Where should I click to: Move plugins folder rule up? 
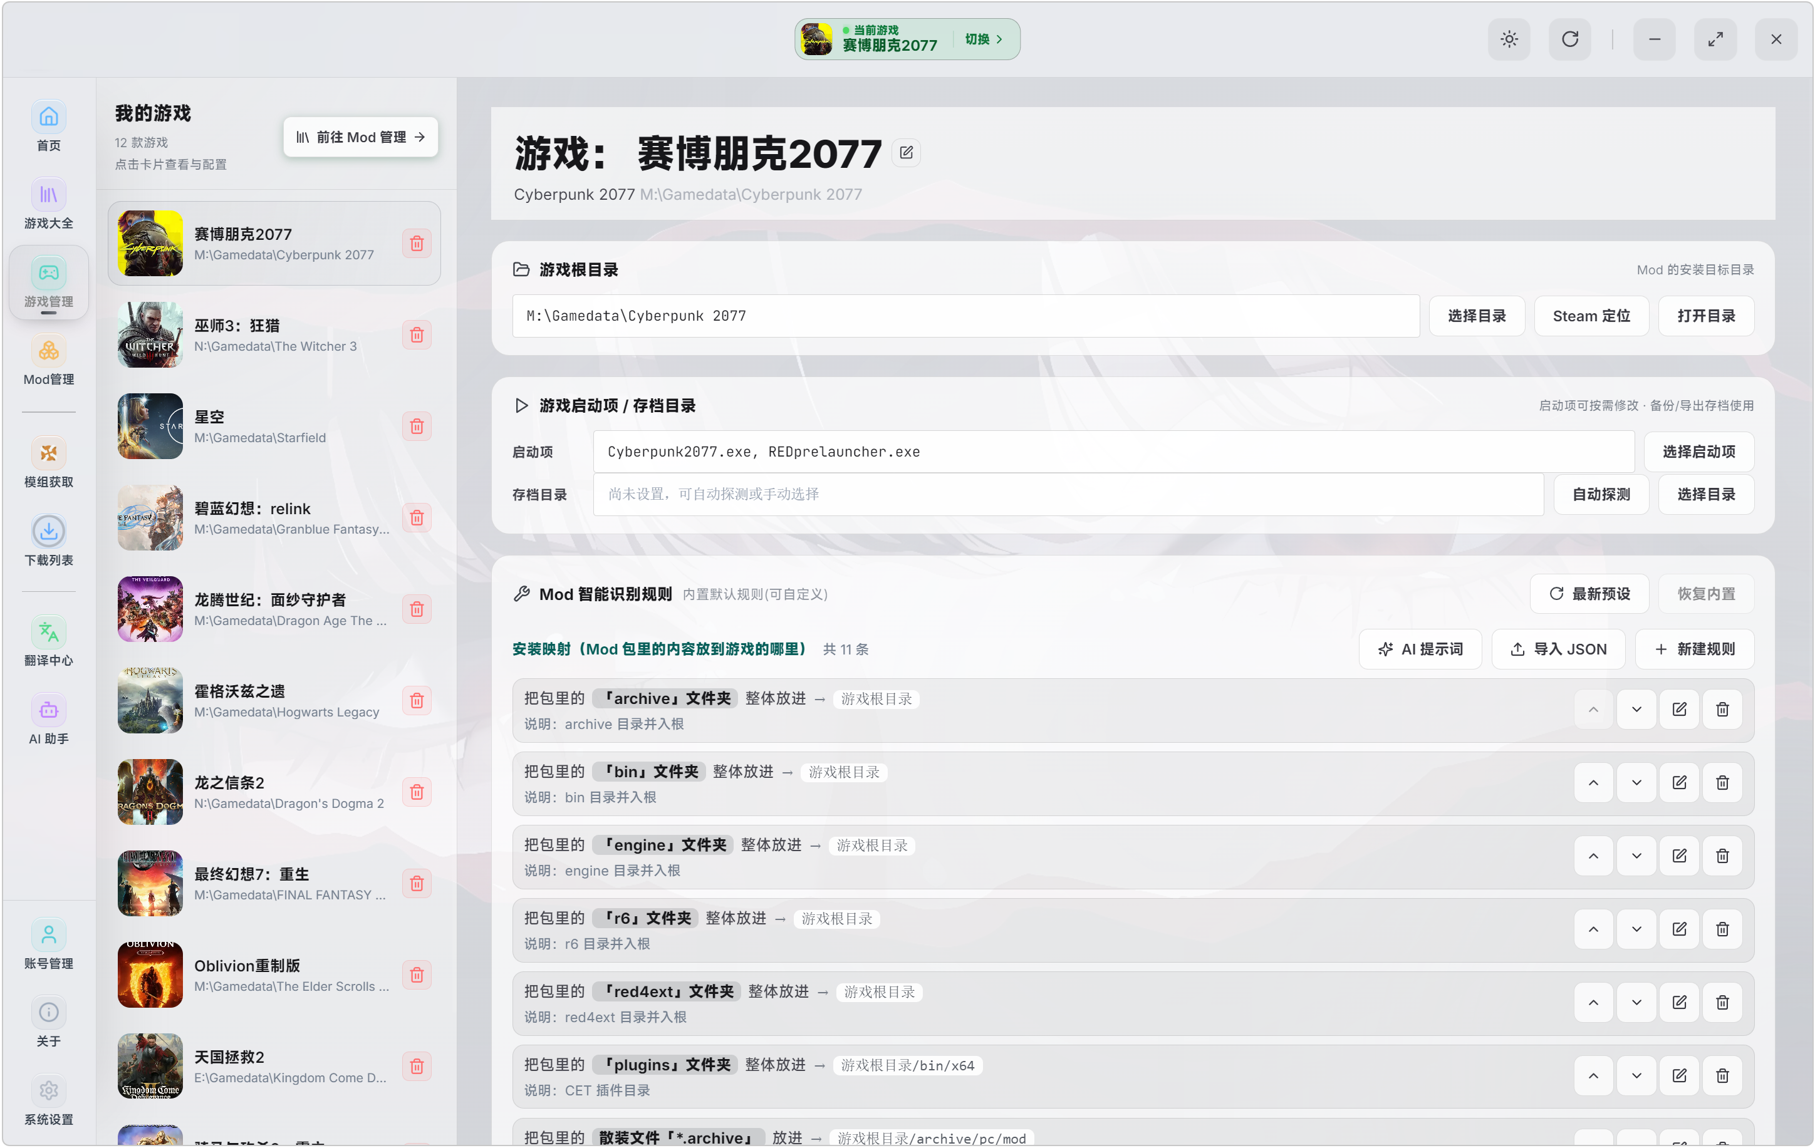pos(1594,1076)
